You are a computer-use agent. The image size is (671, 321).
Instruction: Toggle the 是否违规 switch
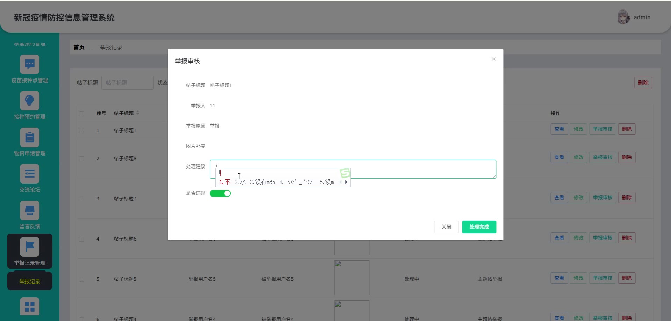(x=220, y=193)
